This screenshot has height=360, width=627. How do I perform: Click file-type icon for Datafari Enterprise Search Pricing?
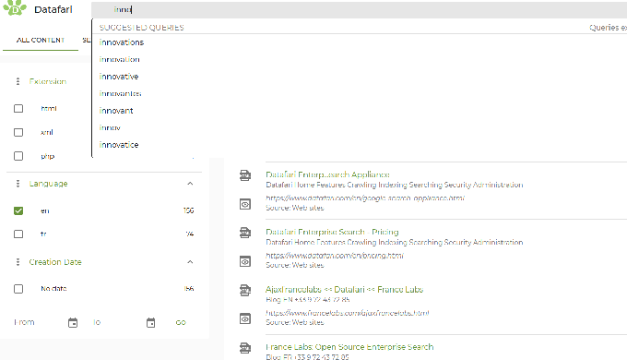coord(245,233)
